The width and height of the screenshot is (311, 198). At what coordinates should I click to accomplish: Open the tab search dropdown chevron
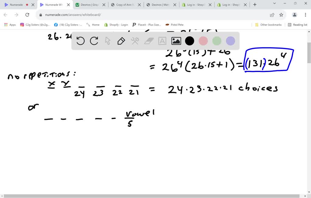point(275,4)
